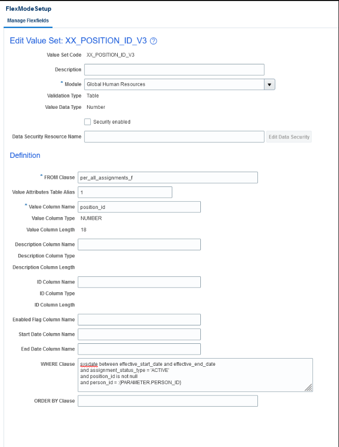Click the Edit Data Security button
Screen dimensions: 339x447
[289, 136]
